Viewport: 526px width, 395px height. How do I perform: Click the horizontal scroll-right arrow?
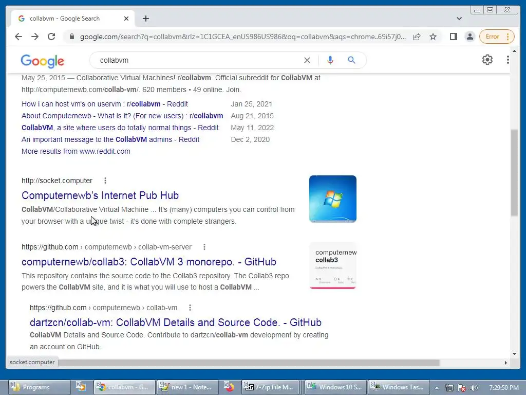point(506,363)
